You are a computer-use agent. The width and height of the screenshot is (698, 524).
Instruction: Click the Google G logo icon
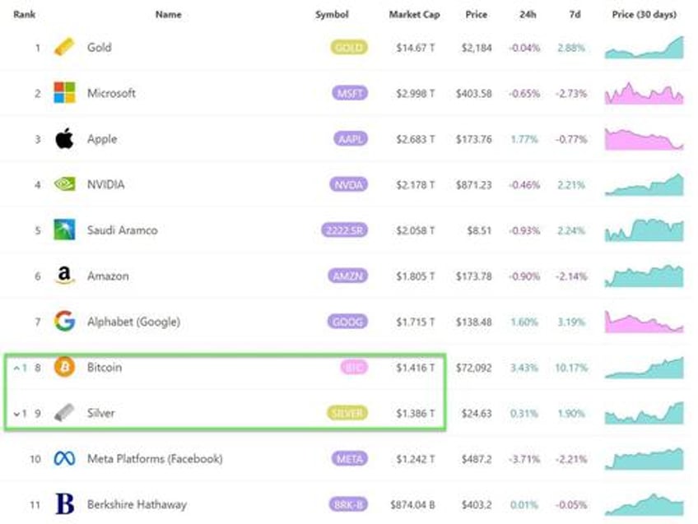pyautogui.click(x=64, y=321)
